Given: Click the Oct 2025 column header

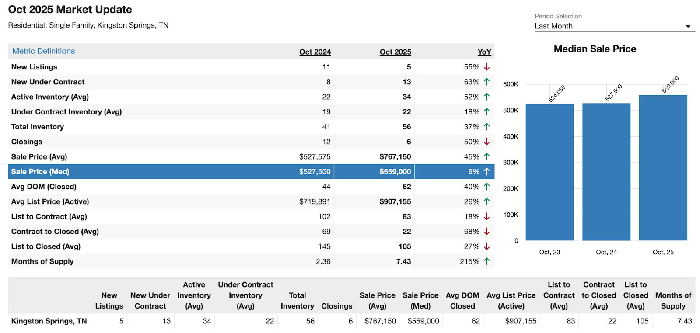Looking at the screenshot, I should 395,52.
